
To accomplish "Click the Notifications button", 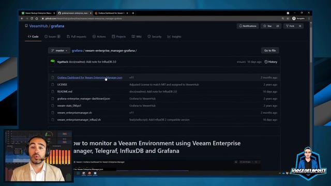I will tap(248, 26).
